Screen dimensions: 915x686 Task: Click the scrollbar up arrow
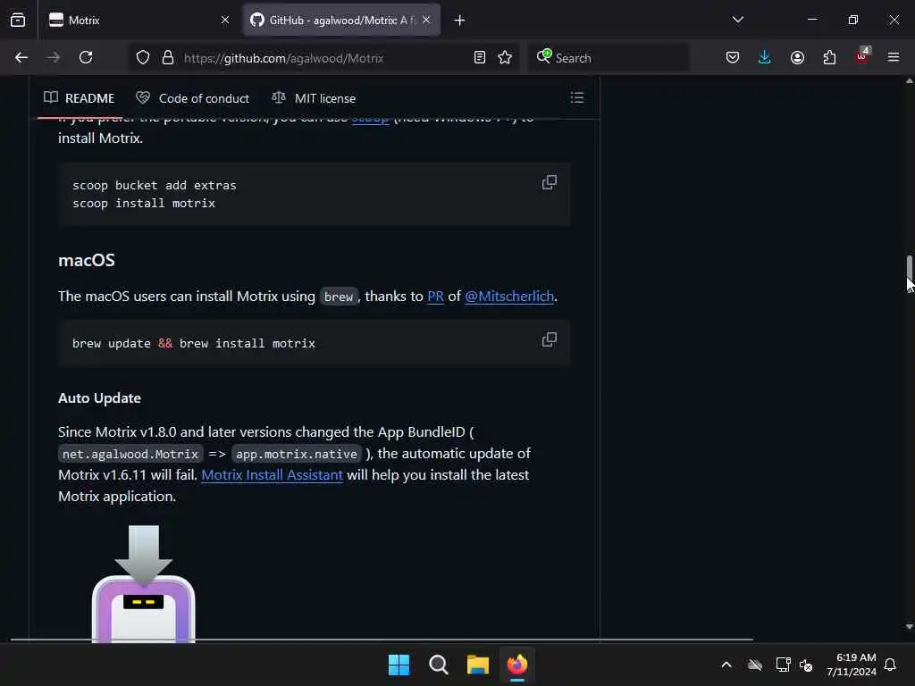coord(909,81)
